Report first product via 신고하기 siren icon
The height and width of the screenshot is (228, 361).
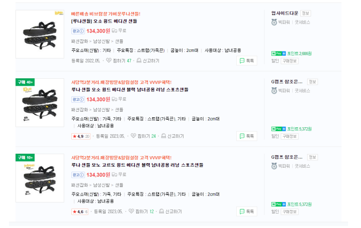pos(139,60)
